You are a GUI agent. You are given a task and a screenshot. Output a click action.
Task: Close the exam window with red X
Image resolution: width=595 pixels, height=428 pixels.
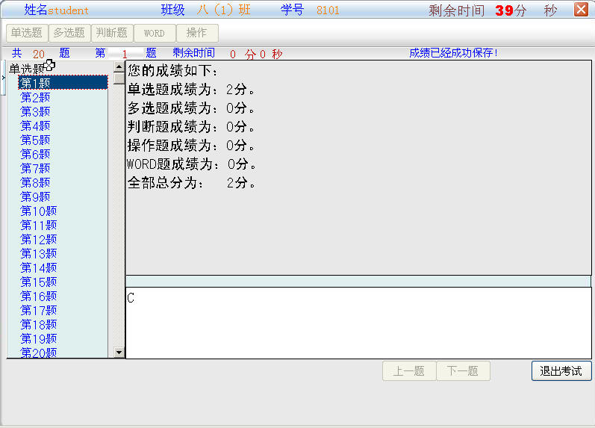point(580,10)
